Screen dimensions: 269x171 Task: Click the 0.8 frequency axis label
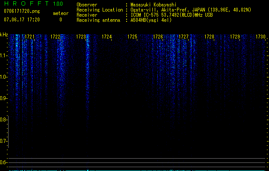[3, 120]
